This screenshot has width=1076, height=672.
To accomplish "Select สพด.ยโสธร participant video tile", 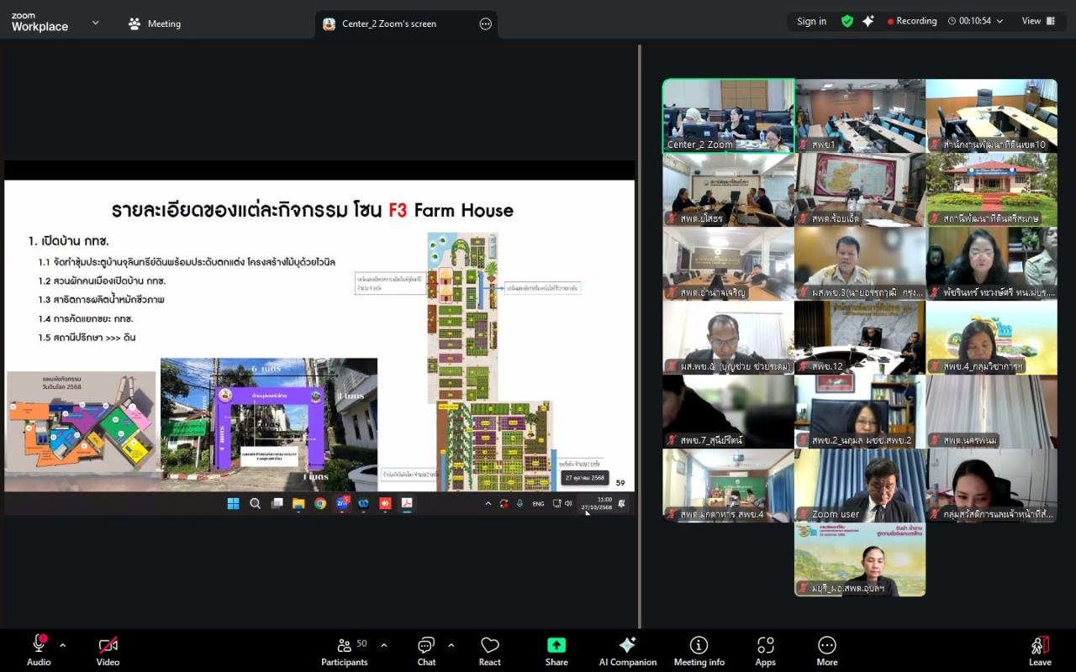I will point(728,190).
